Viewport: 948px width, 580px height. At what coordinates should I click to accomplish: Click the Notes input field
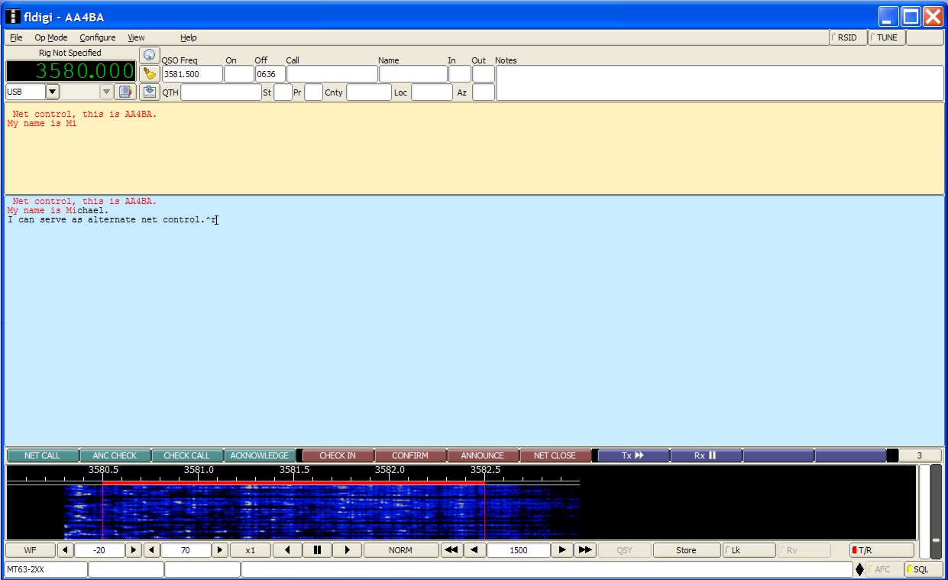(x=720, y=83)
